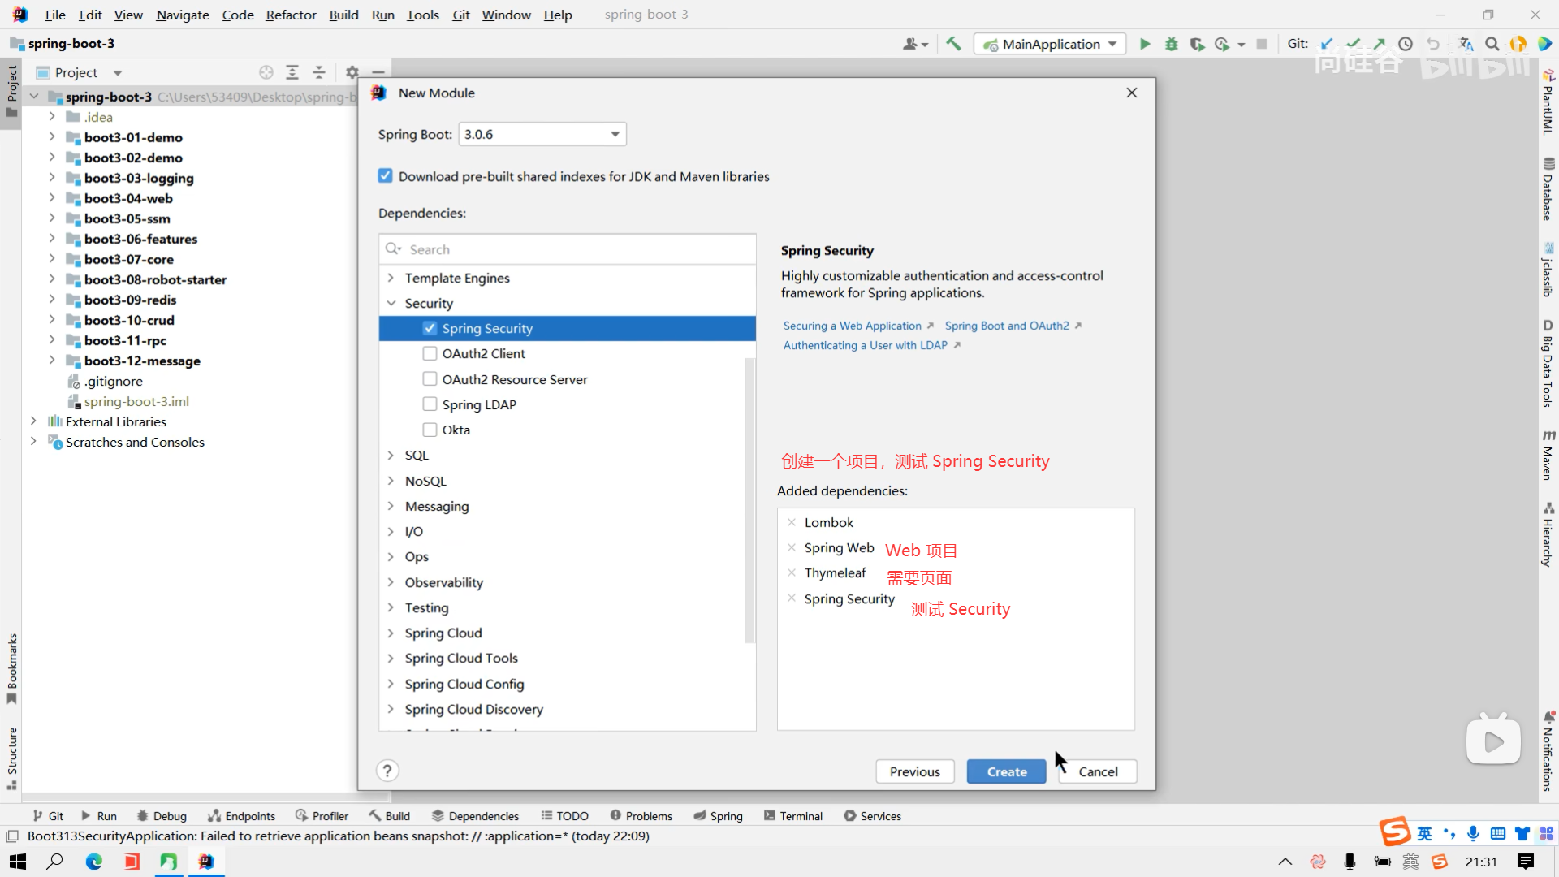The height and width of the screenshot is (877, 1559).
Task: Open the Refactor menu
Action: point(291,15)
